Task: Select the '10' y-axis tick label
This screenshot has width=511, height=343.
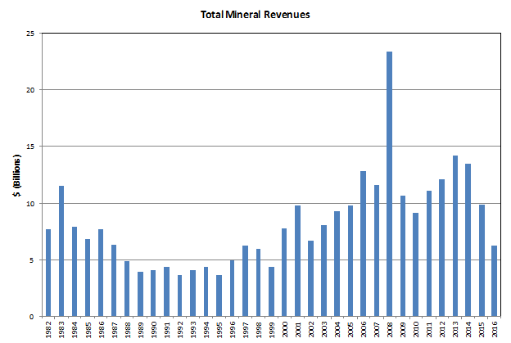Action: coord(29,203)
